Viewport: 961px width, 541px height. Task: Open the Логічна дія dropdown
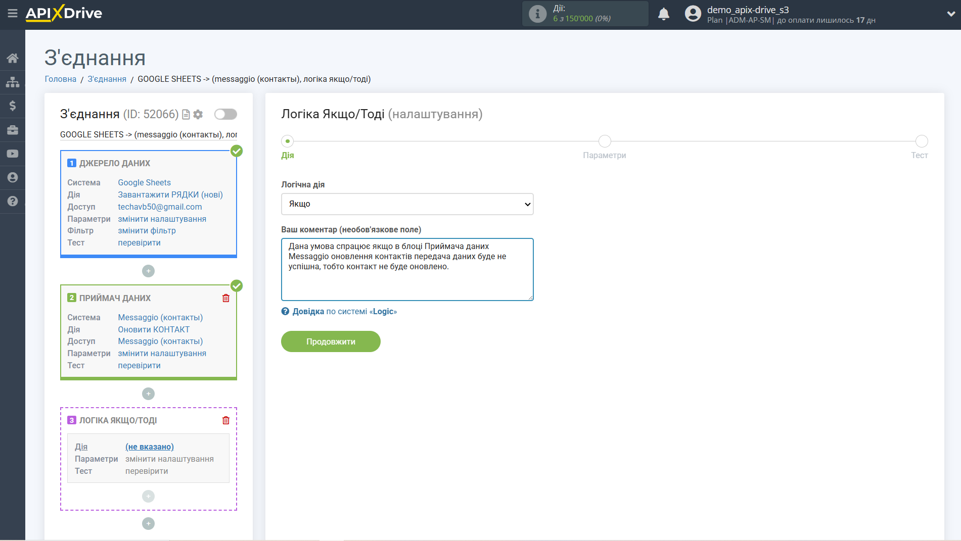click(407, 204)
